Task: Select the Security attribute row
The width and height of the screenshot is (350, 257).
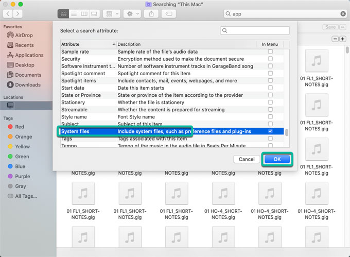Action: [x=172, y=59]
